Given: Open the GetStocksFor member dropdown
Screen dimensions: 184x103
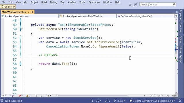Looking at the screenshot, I should [x=146, y=16].
